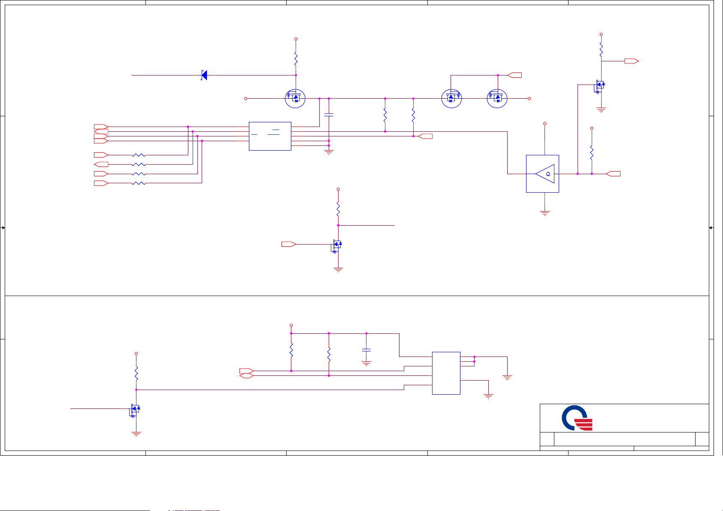This screenshot has width=723, height=511.
Task: Click the port joined to the paired MOSFET gates
Action: click(x=514, y=75)
